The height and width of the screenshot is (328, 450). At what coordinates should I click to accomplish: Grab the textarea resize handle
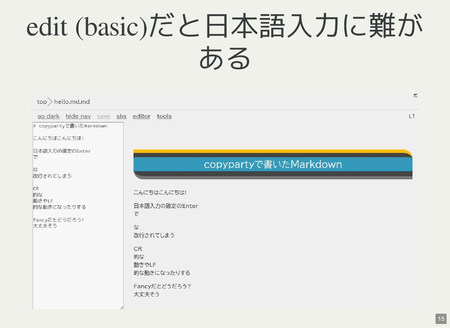click(x=122, y=307)
